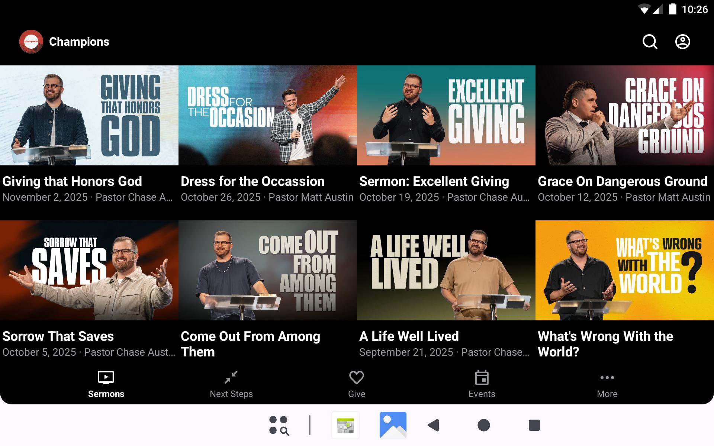Open the More three-dots menu
This screenshot has height=446, width=714.
point(607,378)
